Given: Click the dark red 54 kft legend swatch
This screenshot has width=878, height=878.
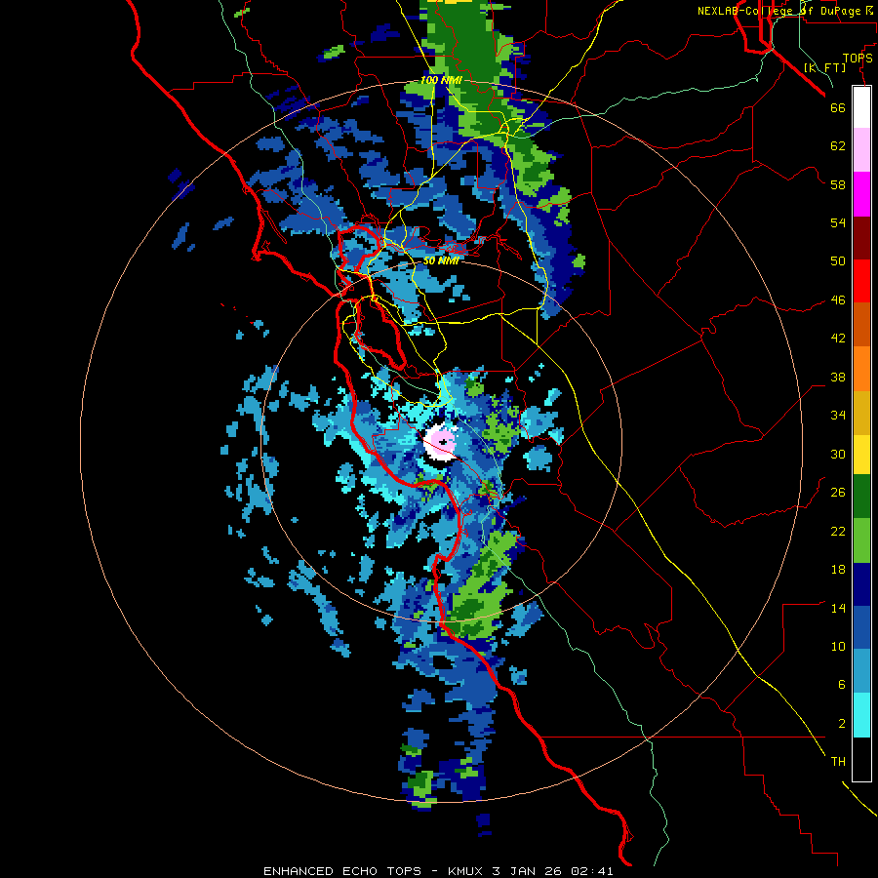Looking at the screenshot, I should (861, 237).
